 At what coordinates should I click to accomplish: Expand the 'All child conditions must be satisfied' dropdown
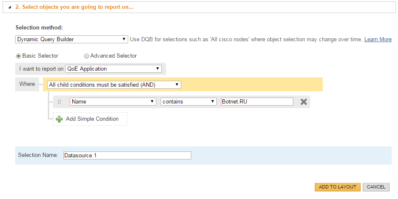tap(114, 85)
